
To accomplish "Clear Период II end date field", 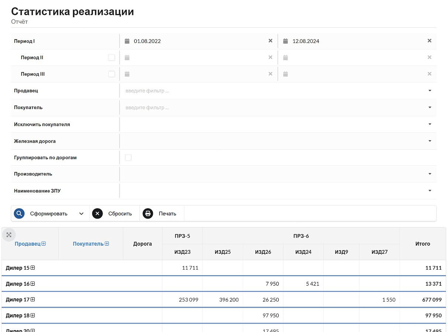I will (430, 58).
